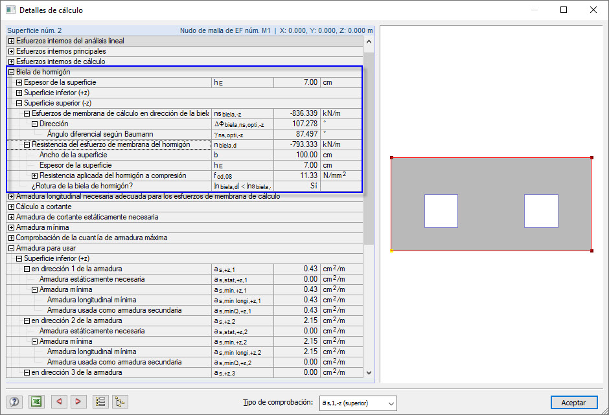Open the Tipo de comprobación dropdown
Image resolution: width=609 pixels, height=415 pixels.
pos(358,403)
